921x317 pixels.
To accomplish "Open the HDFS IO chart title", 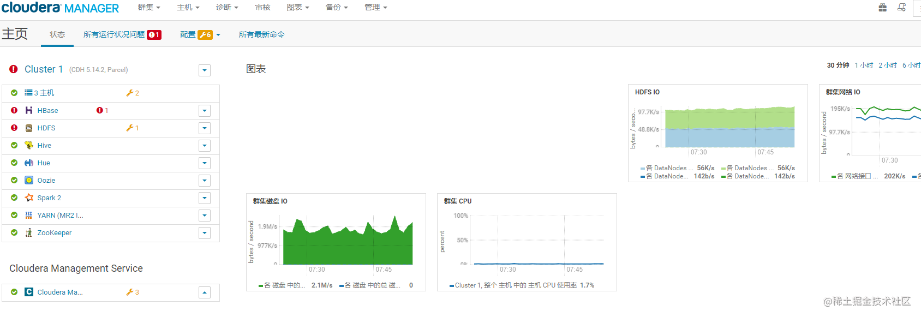I will [647, 92].
